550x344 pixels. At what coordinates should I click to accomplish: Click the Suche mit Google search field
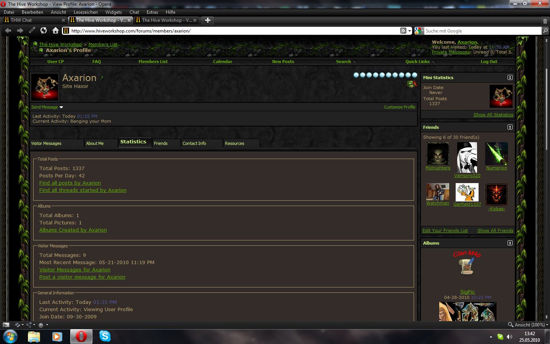(483, 31)
